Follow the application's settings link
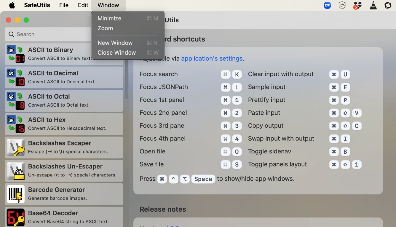The image size is (396, 227). 212,59
